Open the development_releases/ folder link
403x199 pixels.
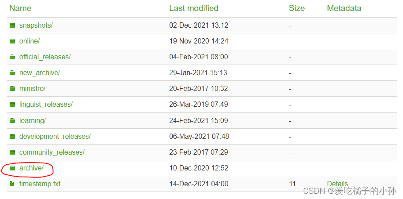pos(55,137)
